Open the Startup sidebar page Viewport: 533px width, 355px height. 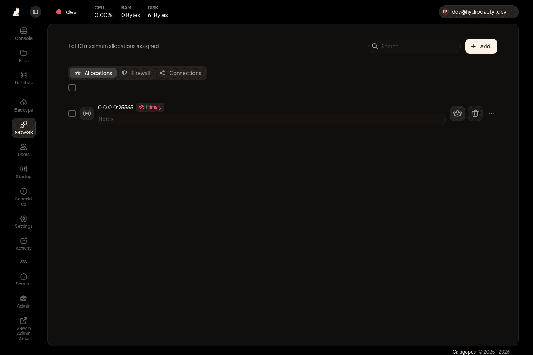coord(24,172)
